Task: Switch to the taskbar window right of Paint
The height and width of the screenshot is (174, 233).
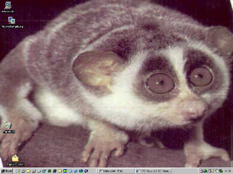Action: [153, 171]
